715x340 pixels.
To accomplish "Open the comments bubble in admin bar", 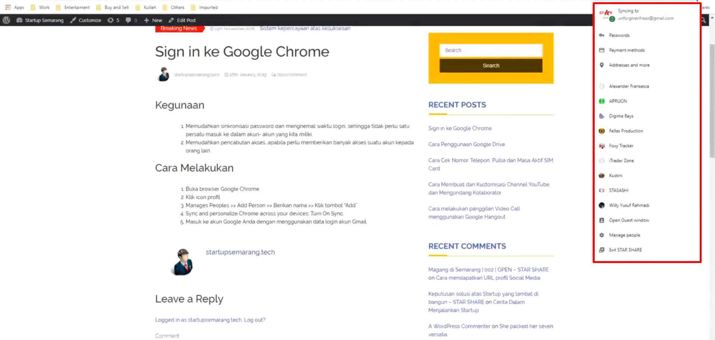I will coord(131,20).
